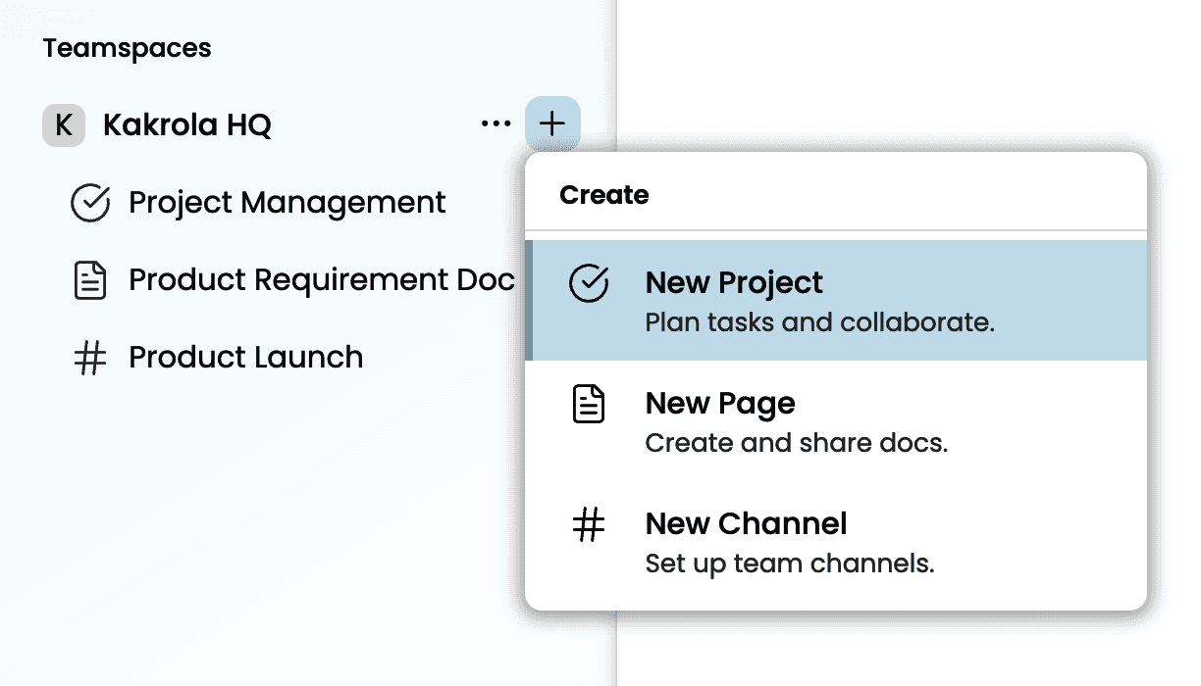This screenshot has width=1201, height=686.
Task: Click the checkmark circle icon of Project Management
Action: [x=90, y=203]
